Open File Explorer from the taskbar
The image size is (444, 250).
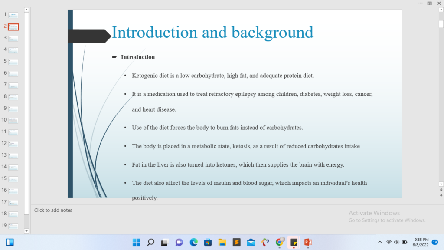point(222,242)
